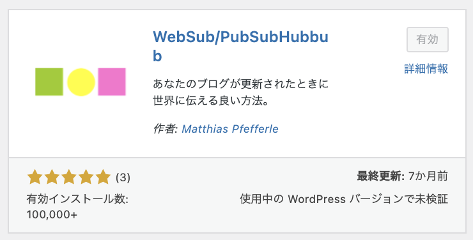Click the 最終更新 label
The height and width of the screenshot is (240, 473).
coord(381,176)
